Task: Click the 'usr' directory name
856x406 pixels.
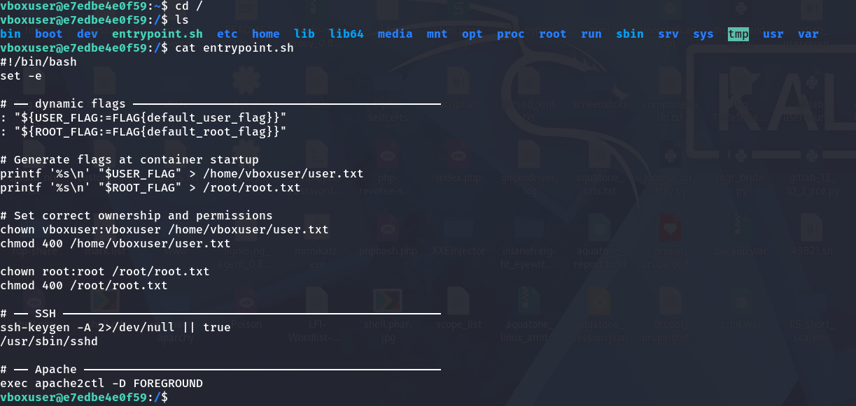Action: point(773,34)
